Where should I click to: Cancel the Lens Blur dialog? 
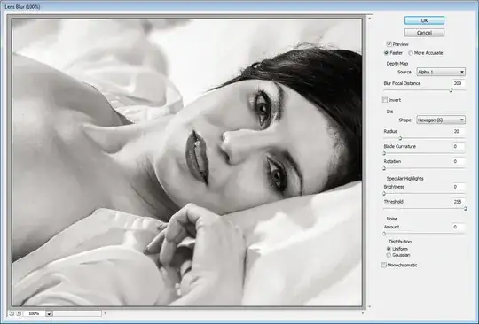pyautogui.click(x=424, y=33)
